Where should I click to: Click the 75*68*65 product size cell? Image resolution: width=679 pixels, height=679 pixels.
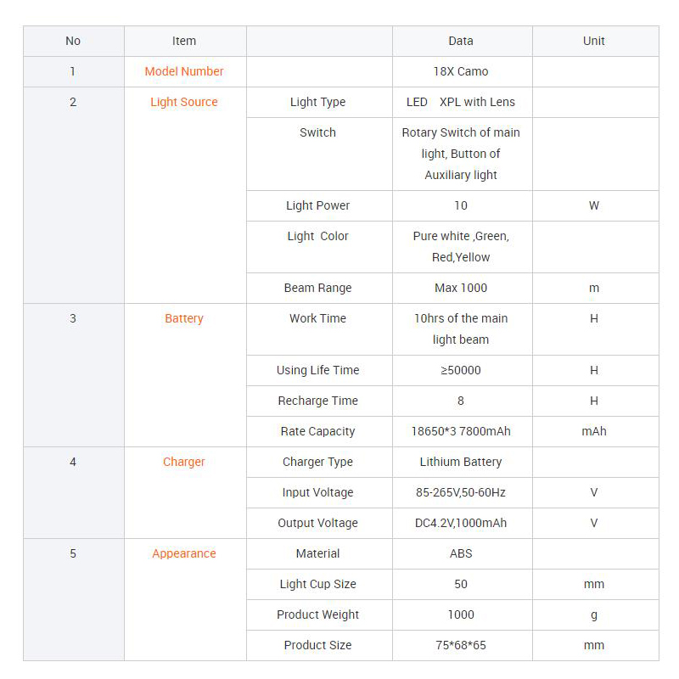[x=461, y=645]
